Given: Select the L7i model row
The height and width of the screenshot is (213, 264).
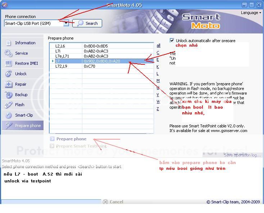Looking at the screenshot, I should pos(102,51).
